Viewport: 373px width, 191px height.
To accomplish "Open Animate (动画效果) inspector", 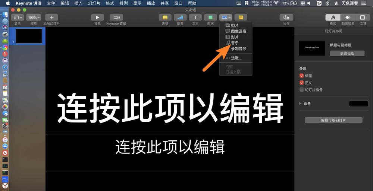I will click(x=348, y=17).
